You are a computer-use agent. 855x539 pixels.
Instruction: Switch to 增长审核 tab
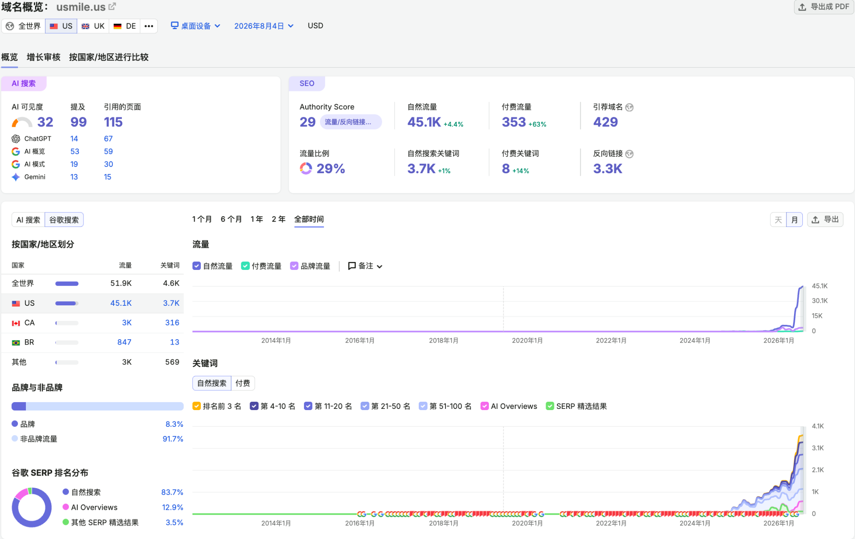43,57
